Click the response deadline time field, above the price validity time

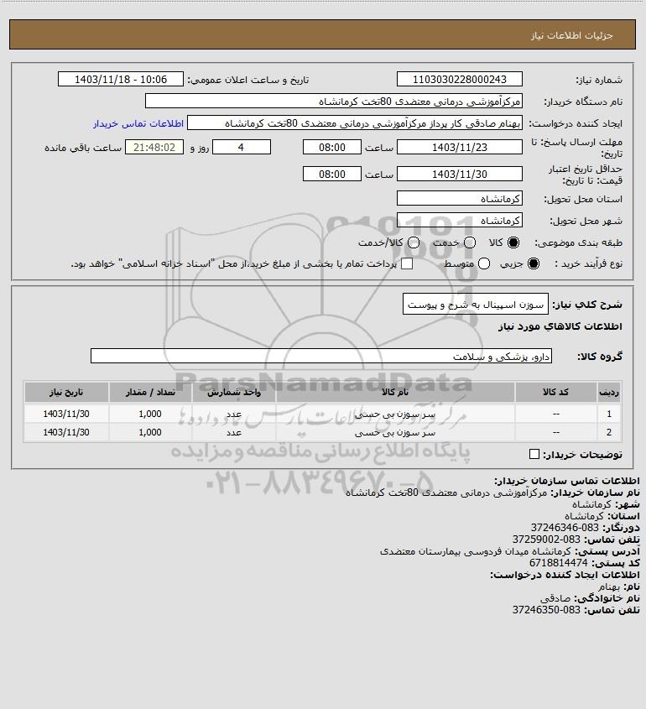click(332, 148)
